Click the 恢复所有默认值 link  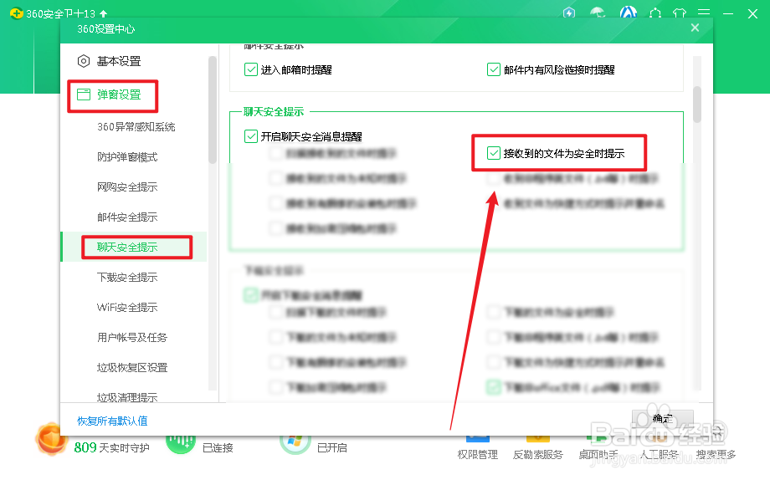click(112, 421)
